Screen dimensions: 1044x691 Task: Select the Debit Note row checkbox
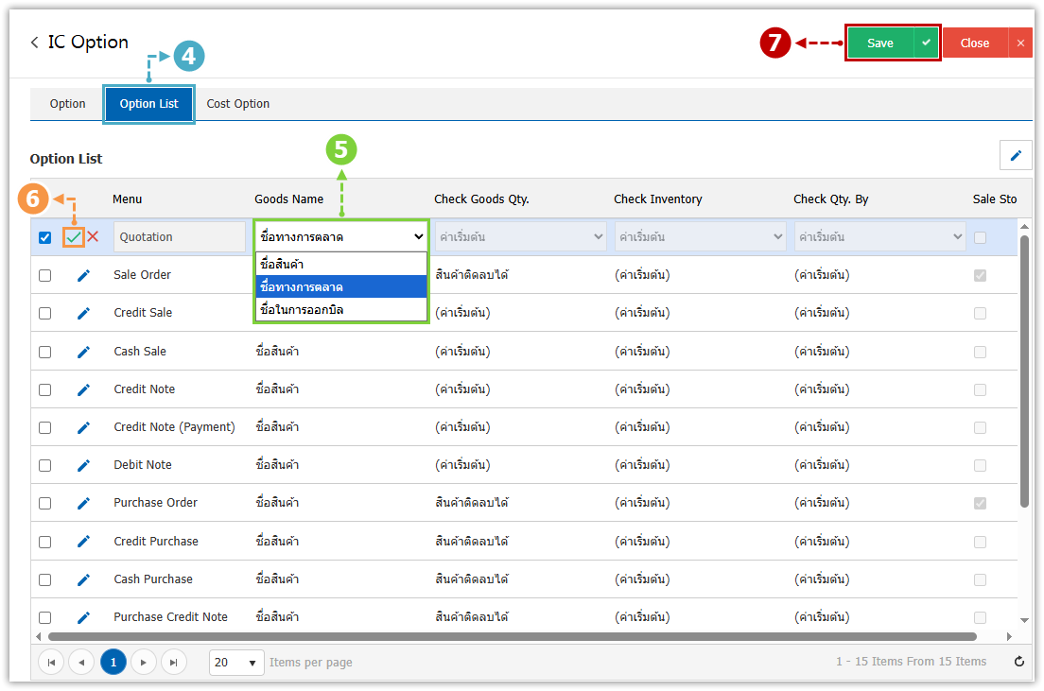click(x=44, y=465)
